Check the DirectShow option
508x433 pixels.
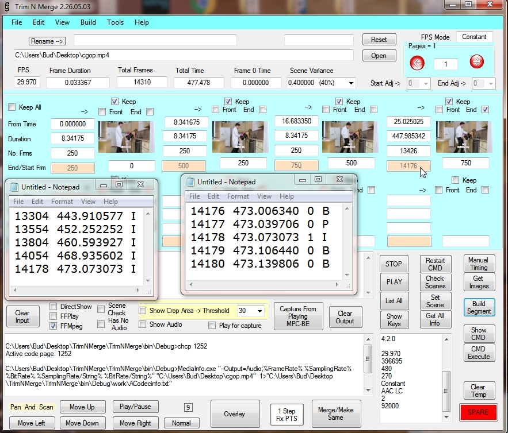tap(54, 307)
